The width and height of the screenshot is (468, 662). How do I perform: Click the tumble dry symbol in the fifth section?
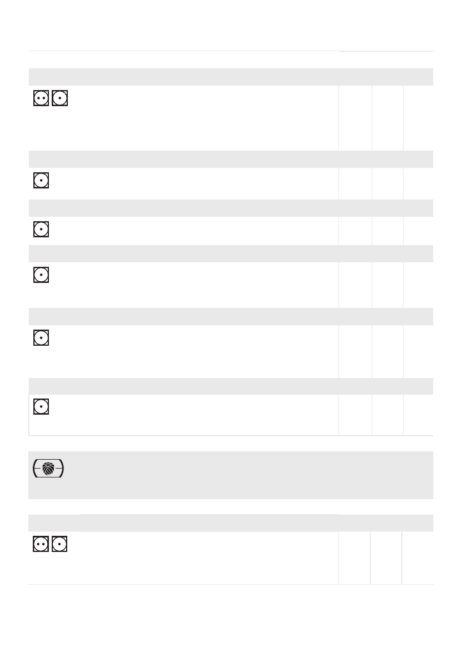click(x=41, y=337)
